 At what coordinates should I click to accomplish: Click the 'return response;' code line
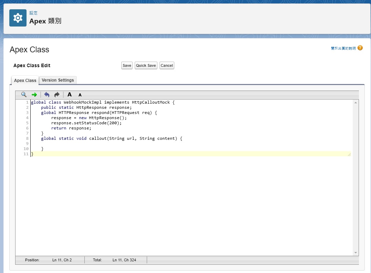[71, 128]
